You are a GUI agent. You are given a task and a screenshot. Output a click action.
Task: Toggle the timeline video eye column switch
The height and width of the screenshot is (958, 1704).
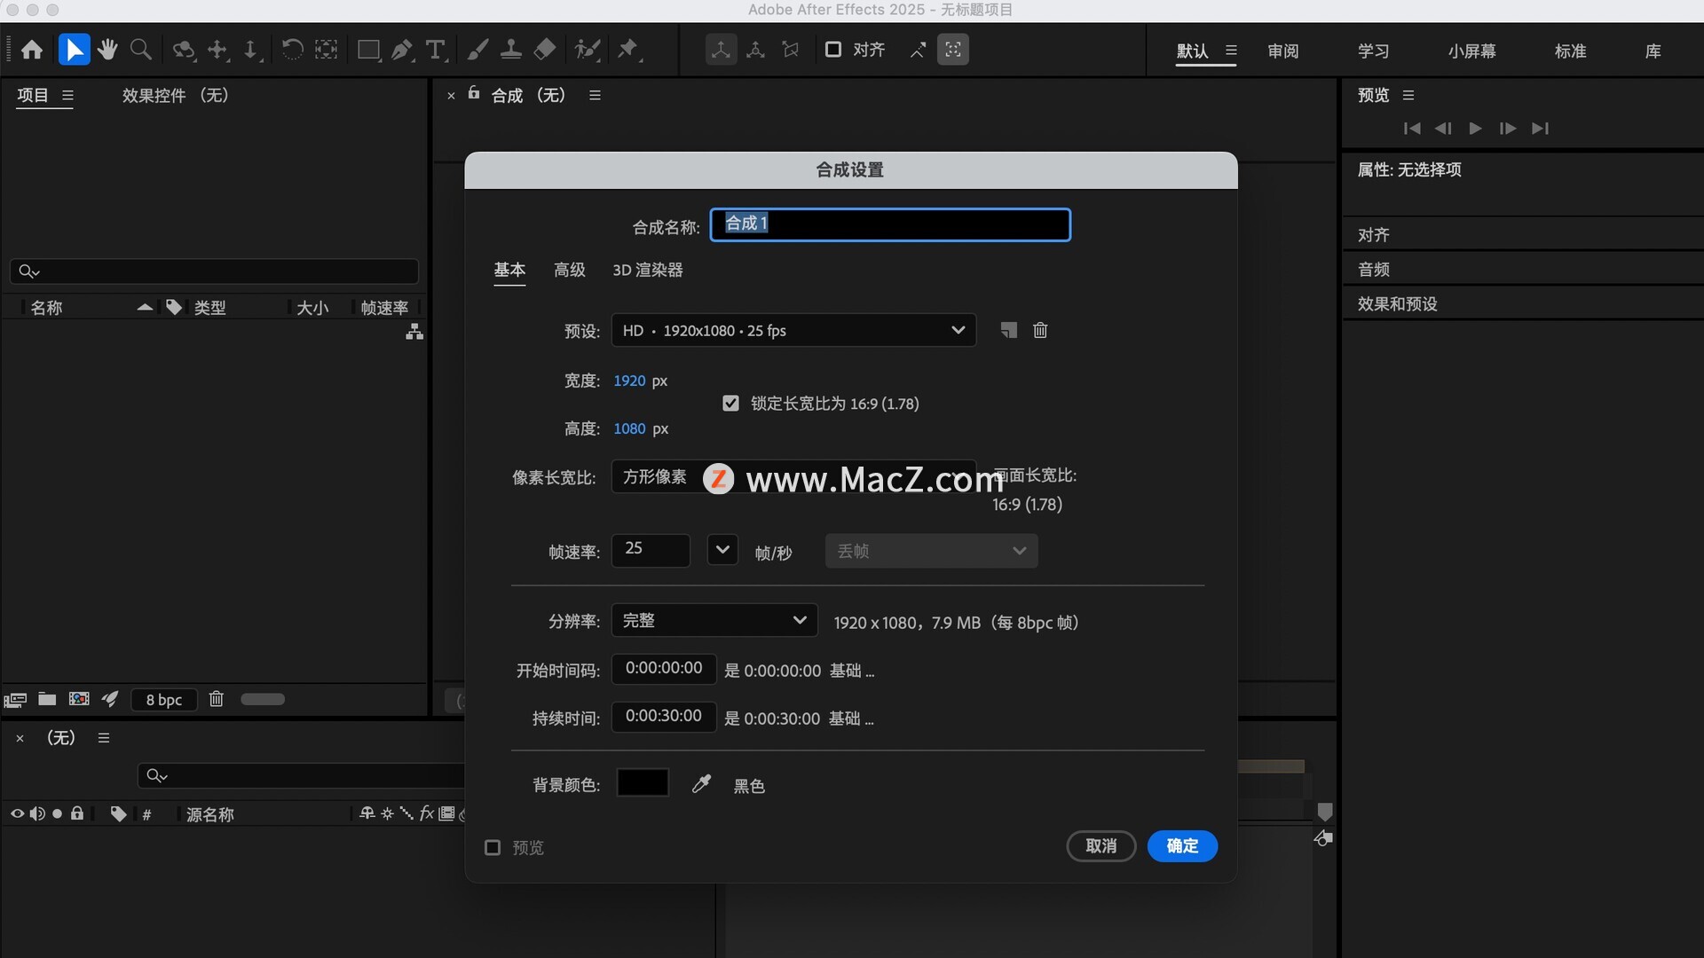pyautogui.click(x=17, y=813)
